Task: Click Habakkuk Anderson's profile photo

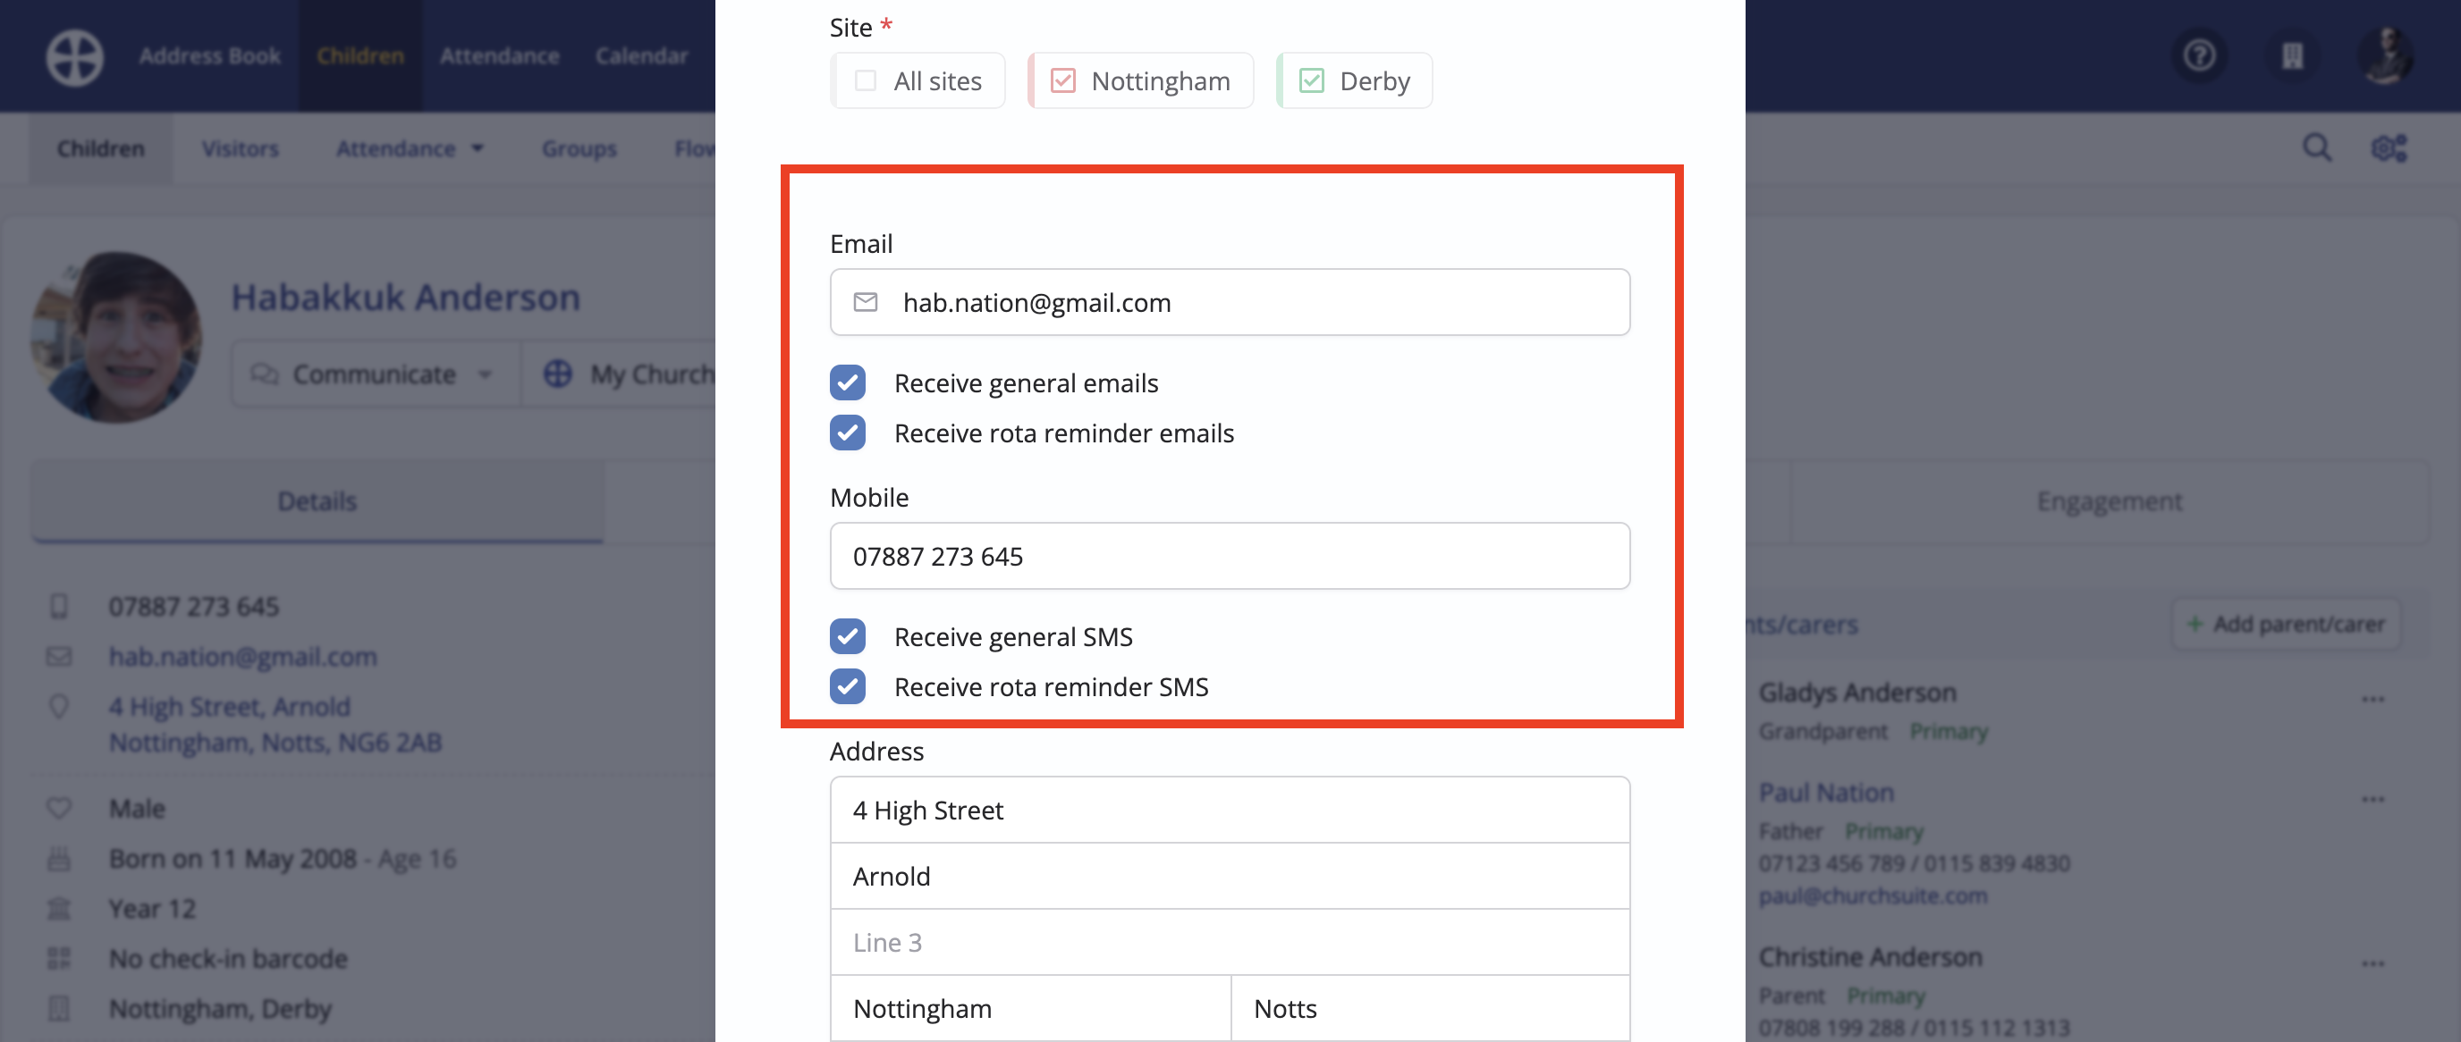Action: click(x=116, y=336)
